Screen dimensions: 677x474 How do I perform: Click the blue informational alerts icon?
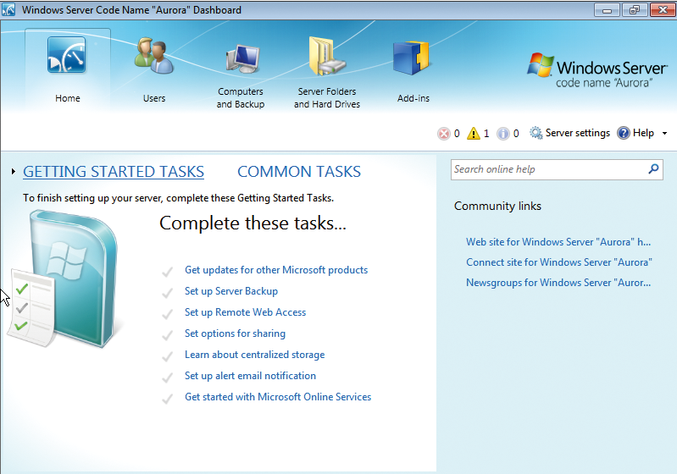(x=503, y=134)
